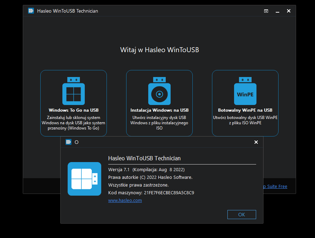Click 'Wszystkie prawa zastrzeżone' text
The width and height of the screenshot is (315, 238).
pos(138,185)
